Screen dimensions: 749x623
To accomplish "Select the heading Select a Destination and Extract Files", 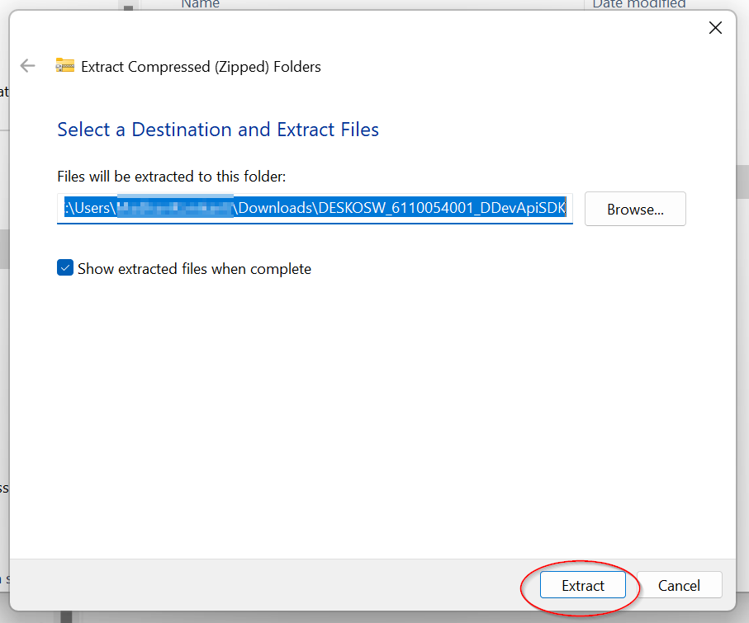I will pyautogui.click(x=217, y=129).
